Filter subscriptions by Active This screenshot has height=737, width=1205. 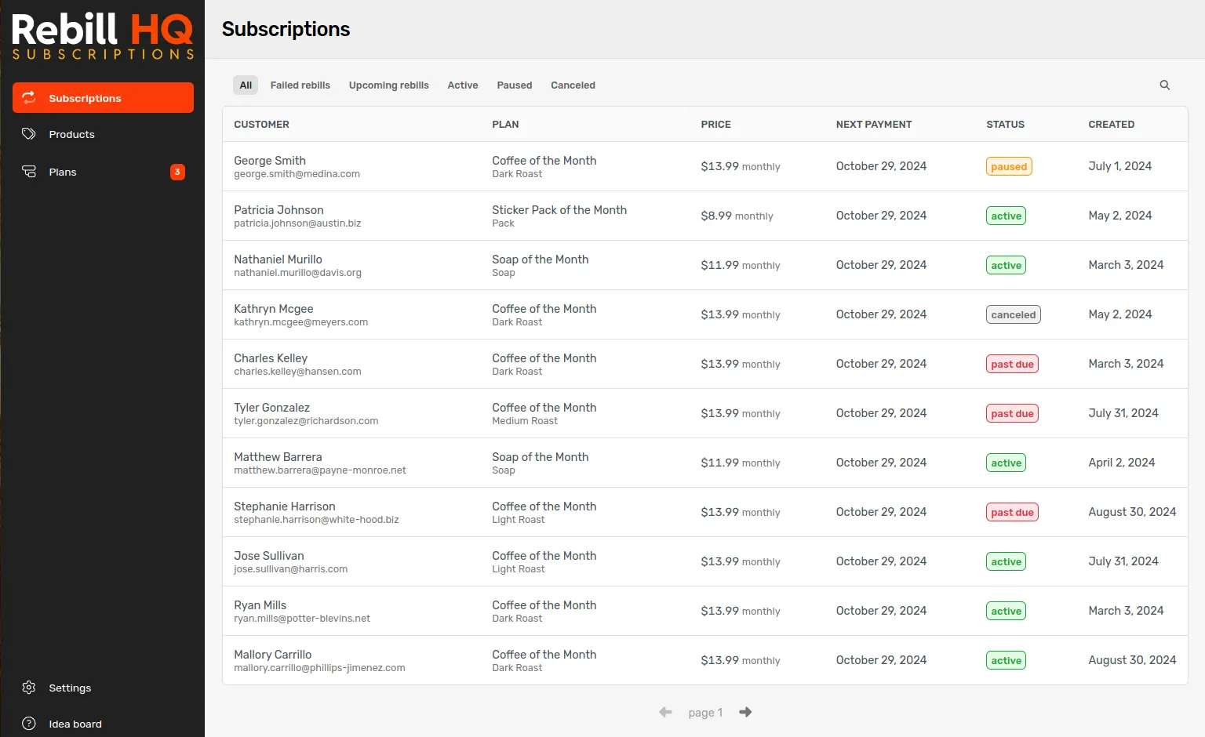(463, 85)
